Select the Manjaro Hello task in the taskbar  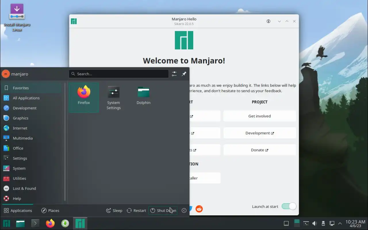click(x=80, y=223)
